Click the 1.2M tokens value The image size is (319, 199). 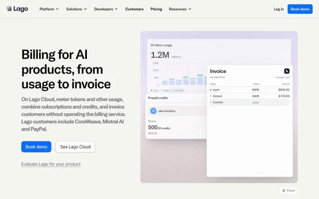165,55
